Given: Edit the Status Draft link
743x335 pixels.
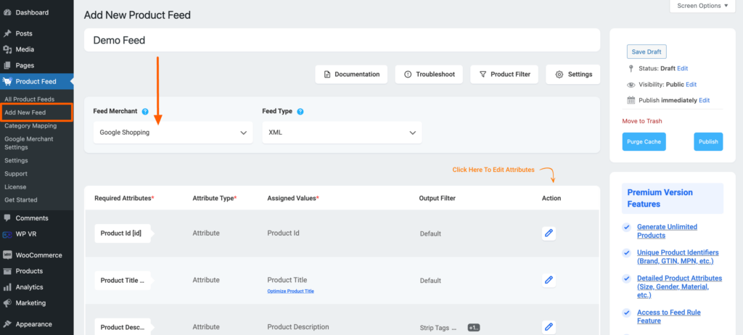Looking at the screenshot, I should point(682,69).
